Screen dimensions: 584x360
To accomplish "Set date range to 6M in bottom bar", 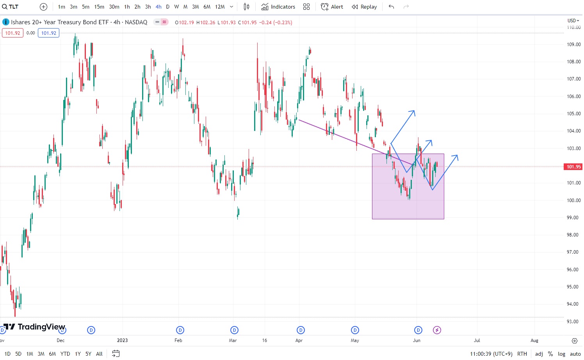I will (52, 354).
